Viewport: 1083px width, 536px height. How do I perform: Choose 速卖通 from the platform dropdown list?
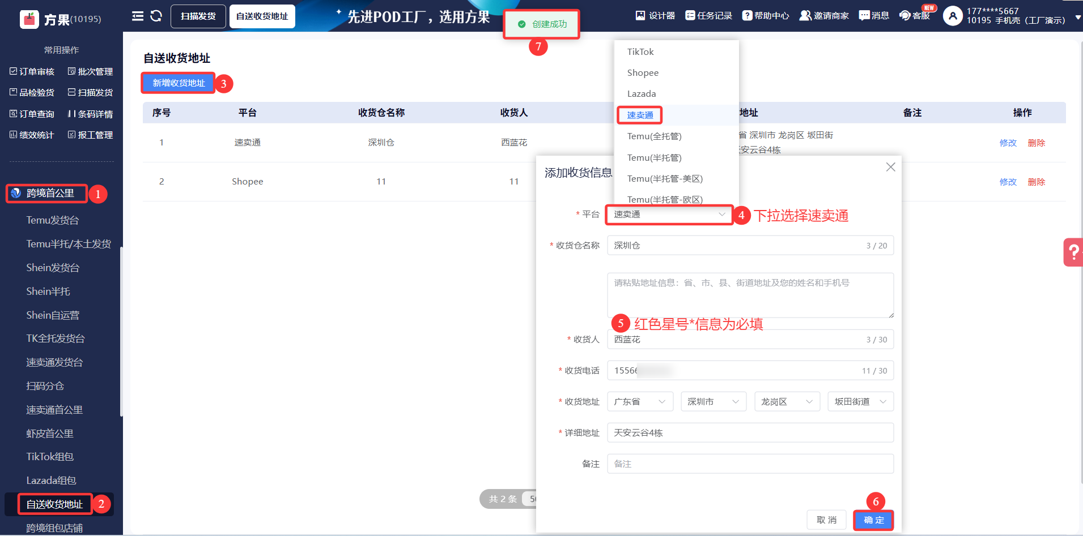click(676, 115)
